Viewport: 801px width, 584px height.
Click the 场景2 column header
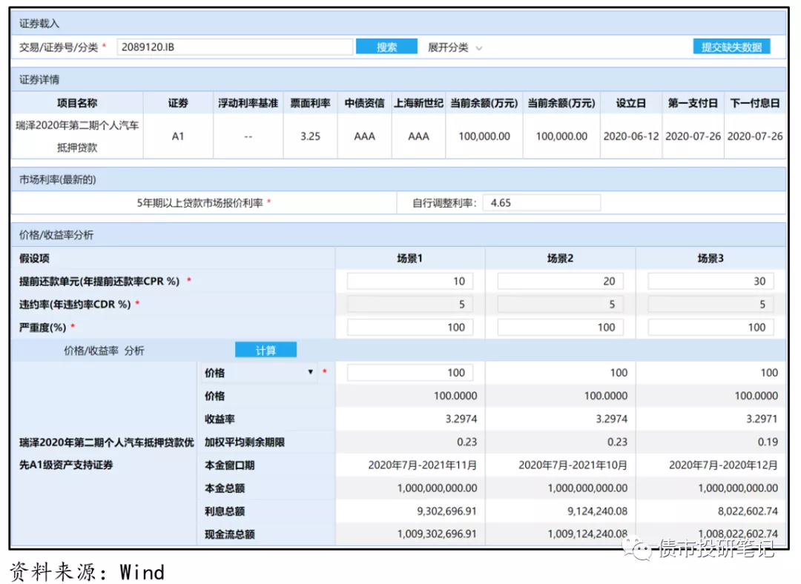560,259
